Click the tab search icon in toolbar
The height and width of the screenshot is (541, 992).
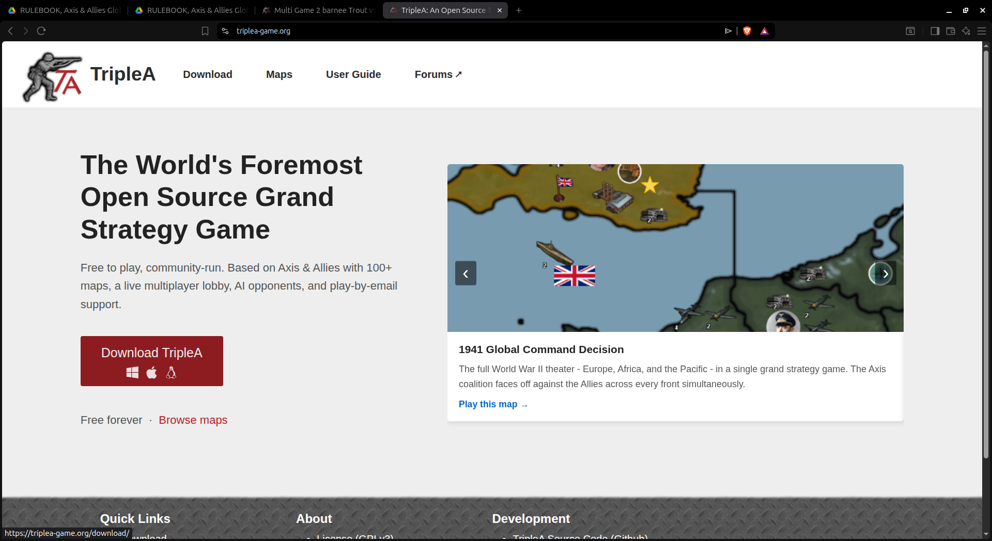[910, 31]
